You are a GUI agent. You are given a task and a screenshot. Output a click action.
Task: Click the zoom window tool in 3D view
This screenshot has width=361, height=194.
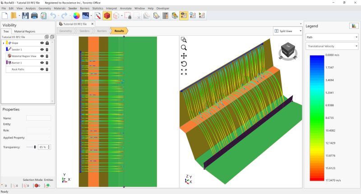click(x=184, y=40)
